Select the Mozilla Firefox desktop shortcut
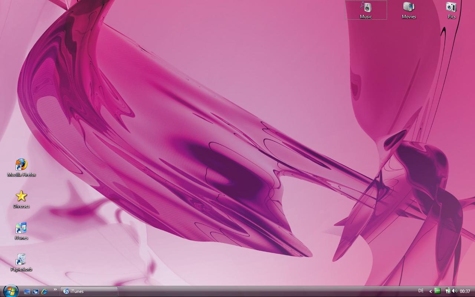The image size is (475, 297). click(22, 168)
